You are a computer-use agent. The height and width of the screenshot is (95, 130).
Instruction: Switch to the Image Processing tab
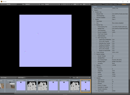coord(97,4)
